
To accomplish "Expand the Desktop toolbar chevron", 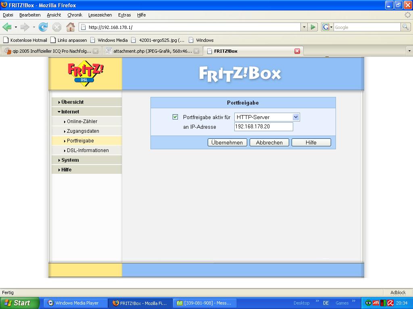I will pyautogui.click(x=317, y=301).
